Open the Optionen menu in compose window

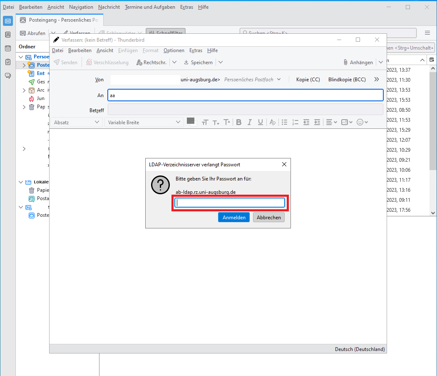click(x=174, y=50)
